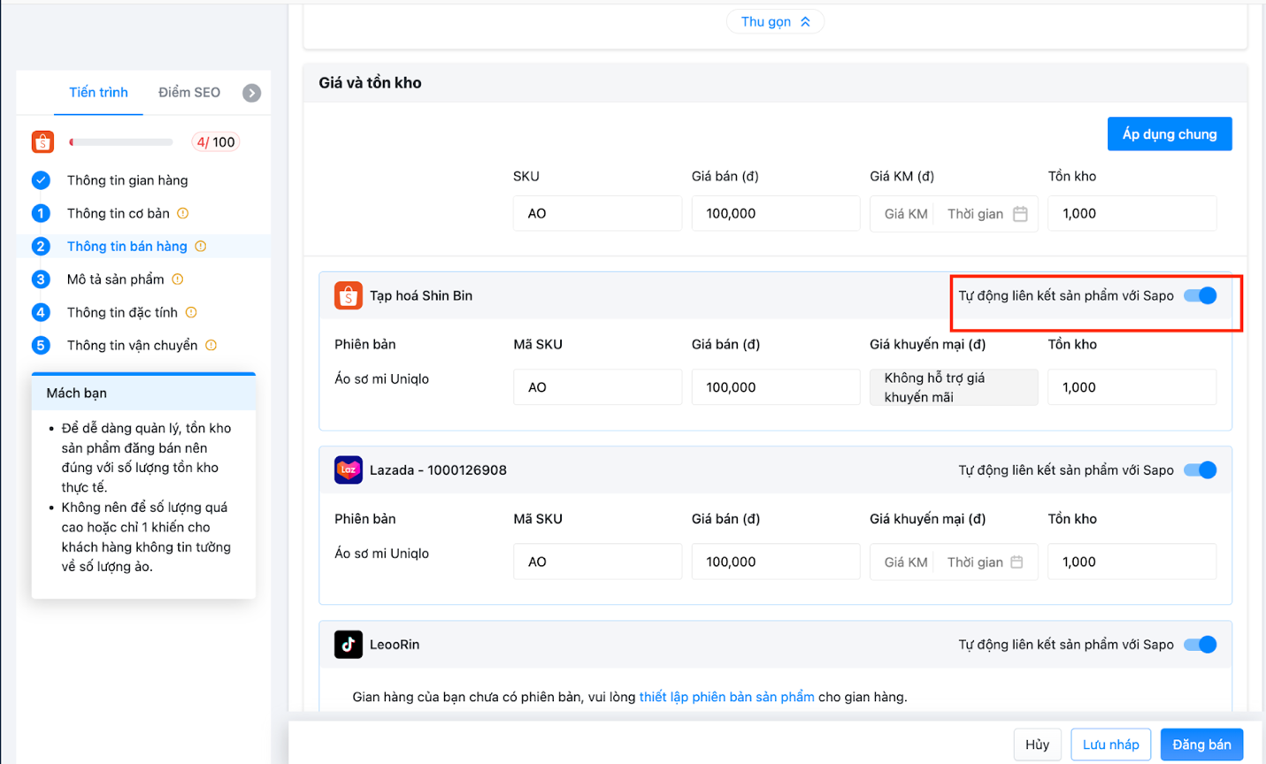The image size is (1266, 764).
Task: Click the warning icon beside Thông tin cơ bản
Action: click(x=183, y=213)
